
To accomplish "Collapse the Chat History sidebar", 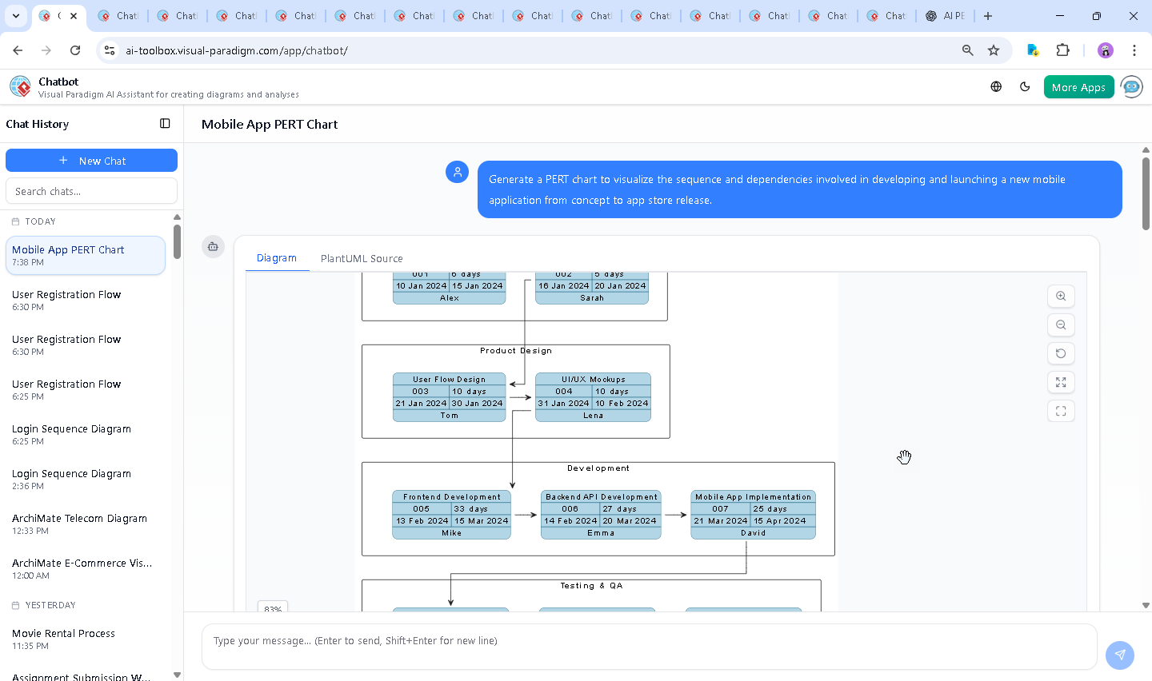I will pyautogui.click(x=165, y=124).
